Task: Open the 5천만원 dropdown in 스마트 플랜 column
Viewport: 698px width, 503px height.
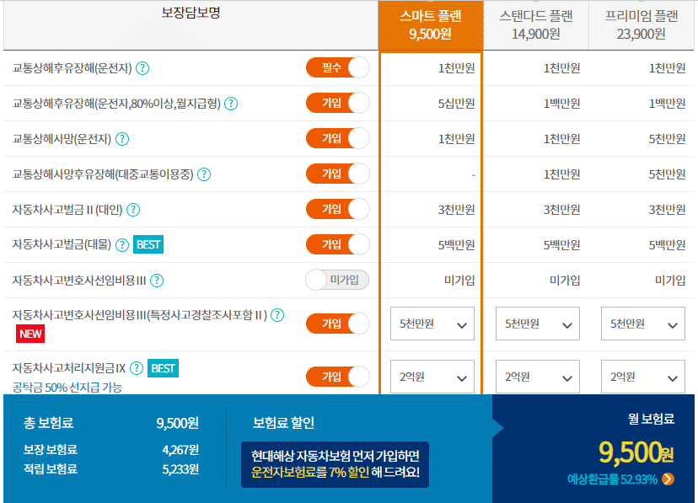Action: pos(432,324)
